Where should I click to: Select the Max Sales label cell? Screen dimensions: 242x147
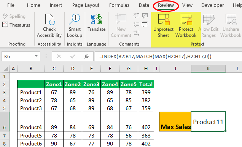175,122
